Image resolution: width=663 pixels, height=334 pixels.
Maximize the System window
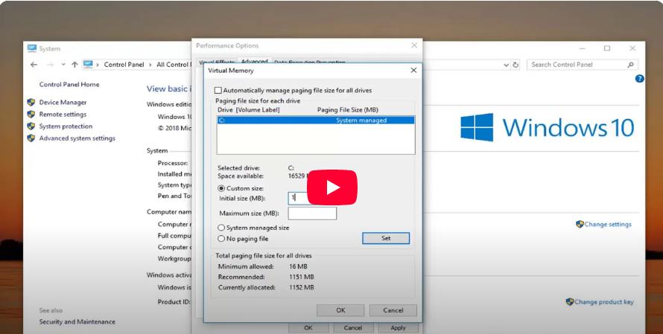[607, 48]
